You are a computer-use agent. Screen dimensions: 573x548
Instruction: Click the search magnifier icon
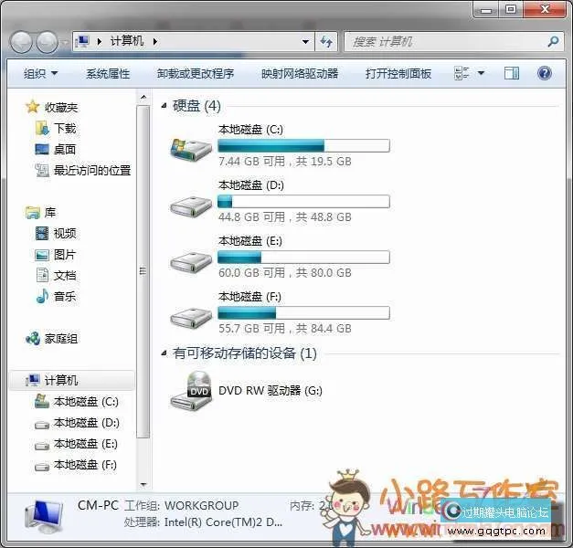click(x=553, y=41)
